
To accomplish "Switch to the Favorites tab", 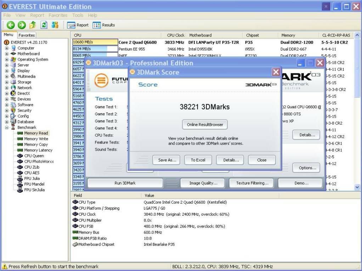I will (x=27, y=35).
